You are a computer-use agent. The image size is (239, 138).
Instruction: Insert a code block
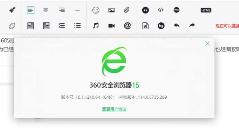click(161, 10)
